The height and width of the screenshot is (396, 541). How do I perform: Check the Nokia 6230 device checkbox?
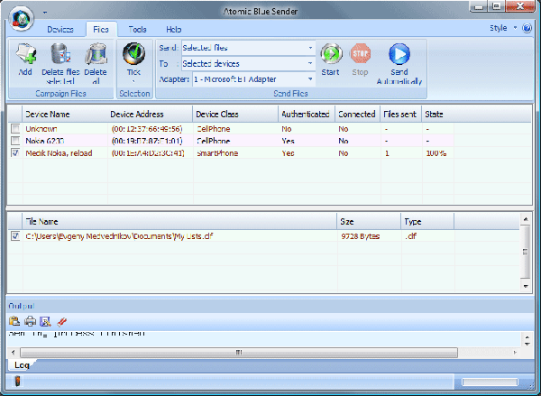click(15, 141)
